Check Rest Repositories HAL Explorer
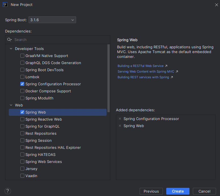The height and width of the screenshot is (196, 220). [x=22, y=147]
